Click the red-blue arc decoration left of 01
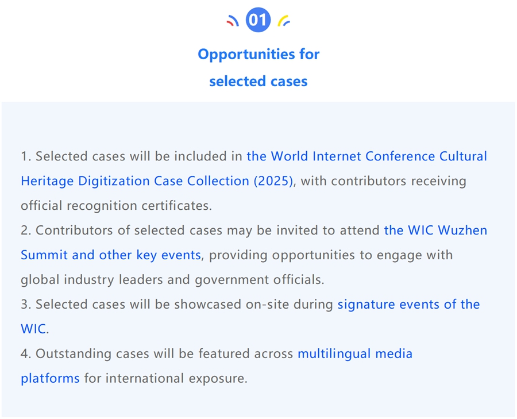 click(233, 21)
